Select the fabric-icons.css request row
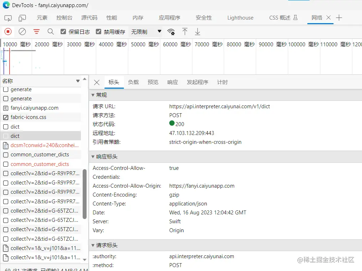The height and width of the screenshot is (271, 362). 41,117
